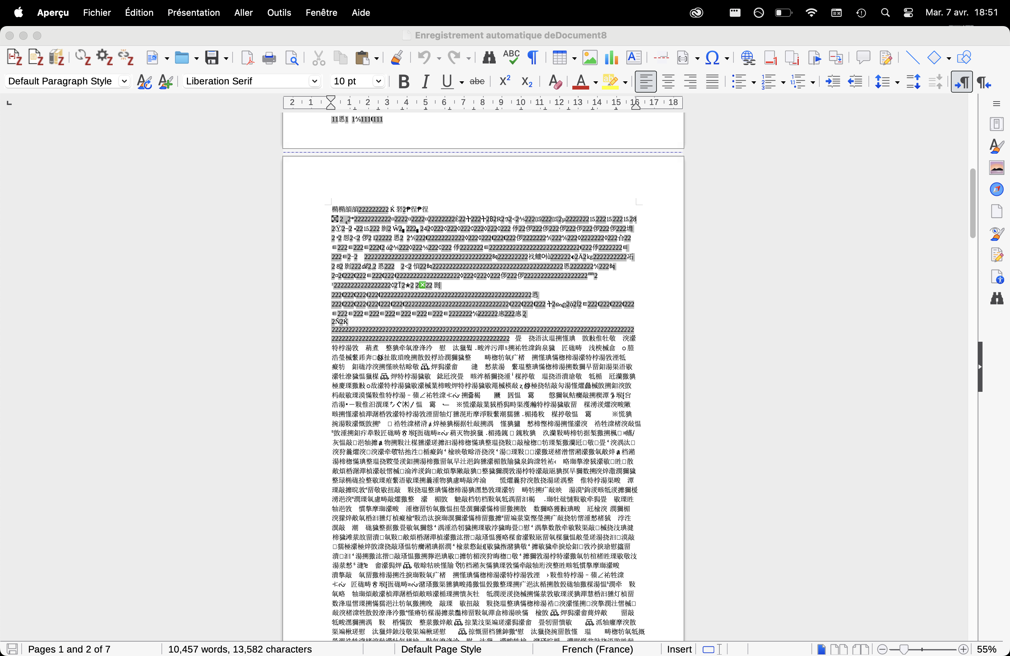
Task: Click the word count status field
Action: click(x=240, y=649)
